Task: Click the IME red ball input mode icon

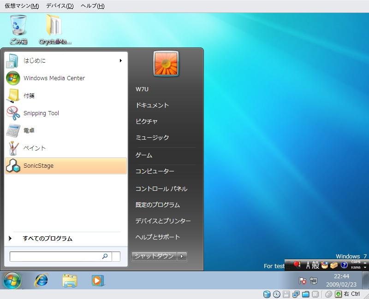Action: pyautogui.click(x=297, y=265)
